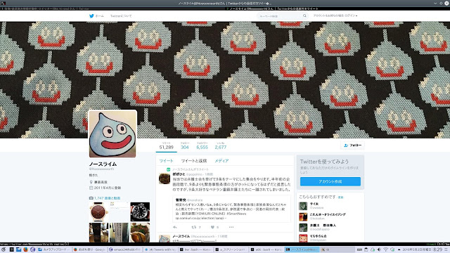Viewport: 450px width, 253px height.
Task: Open the more options ellipsis on first tweet
Action: (x=231, y=227)
